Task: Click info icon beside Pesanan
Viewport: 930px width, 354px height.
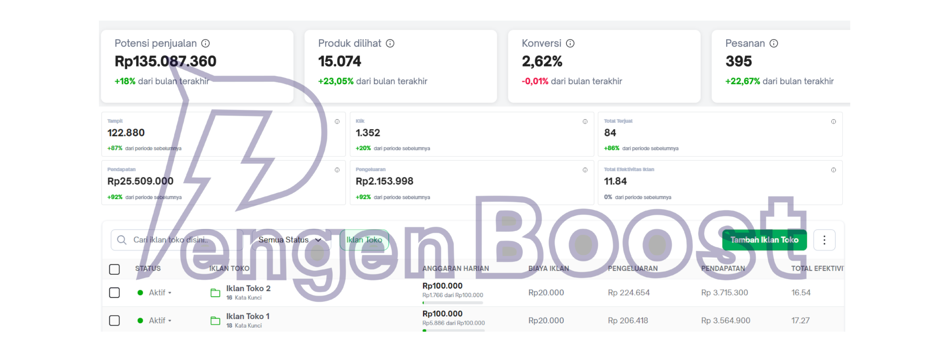Action: point(774,43)
